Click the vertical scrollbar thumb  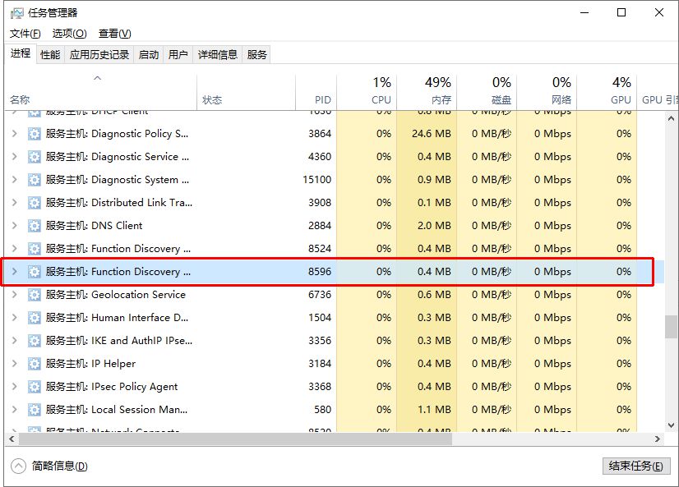671,326
